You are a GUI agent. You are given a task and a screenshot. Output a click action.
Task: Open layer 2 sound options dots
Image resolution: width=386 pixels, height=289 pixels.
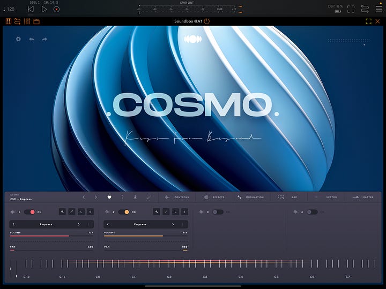[x=182, y=224]
